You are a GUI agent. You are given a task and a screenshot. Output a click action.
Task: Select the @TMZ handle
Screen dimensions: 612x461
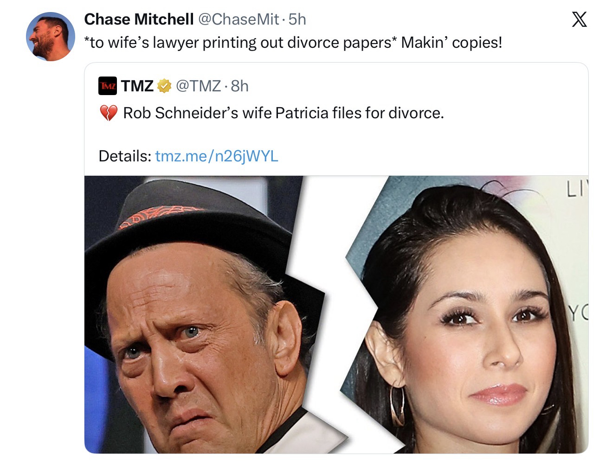(x=199, y=86)
